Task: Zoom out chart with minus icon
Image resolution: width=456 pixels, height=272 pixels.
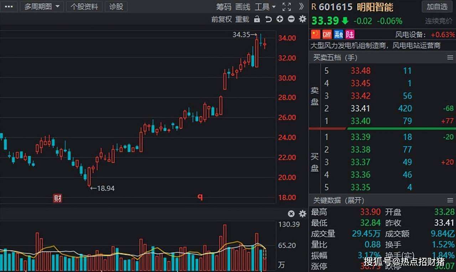Action: pos(291,19)
